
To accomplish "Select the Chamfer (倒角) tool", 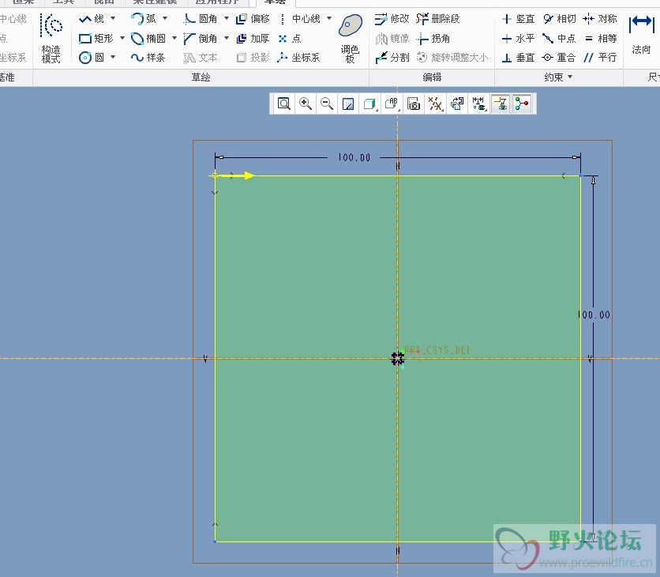I will (201, 39).
